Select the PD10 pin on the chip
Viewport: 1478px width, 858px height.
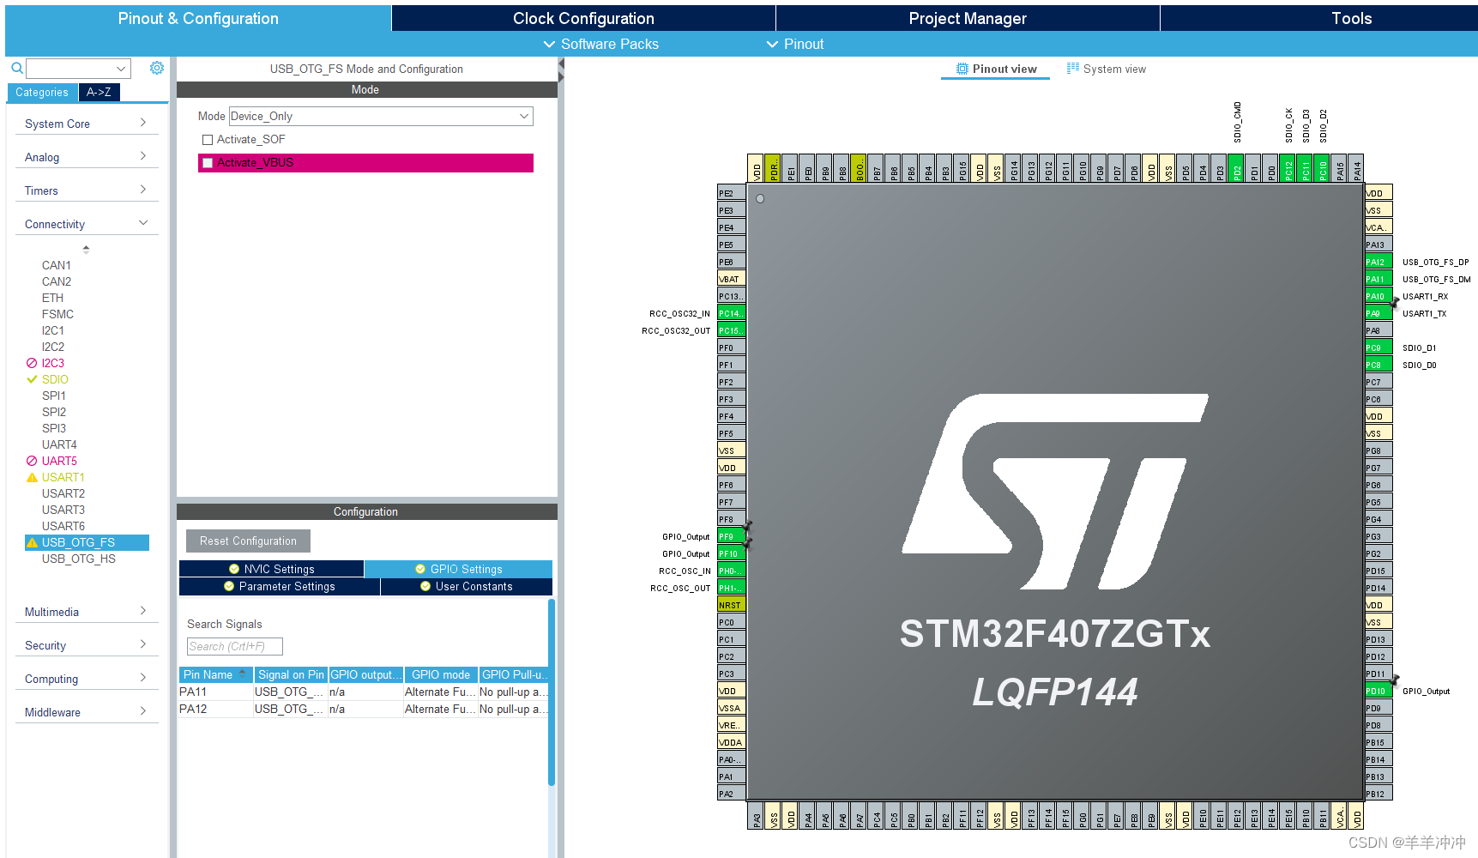coord(1378,691)
